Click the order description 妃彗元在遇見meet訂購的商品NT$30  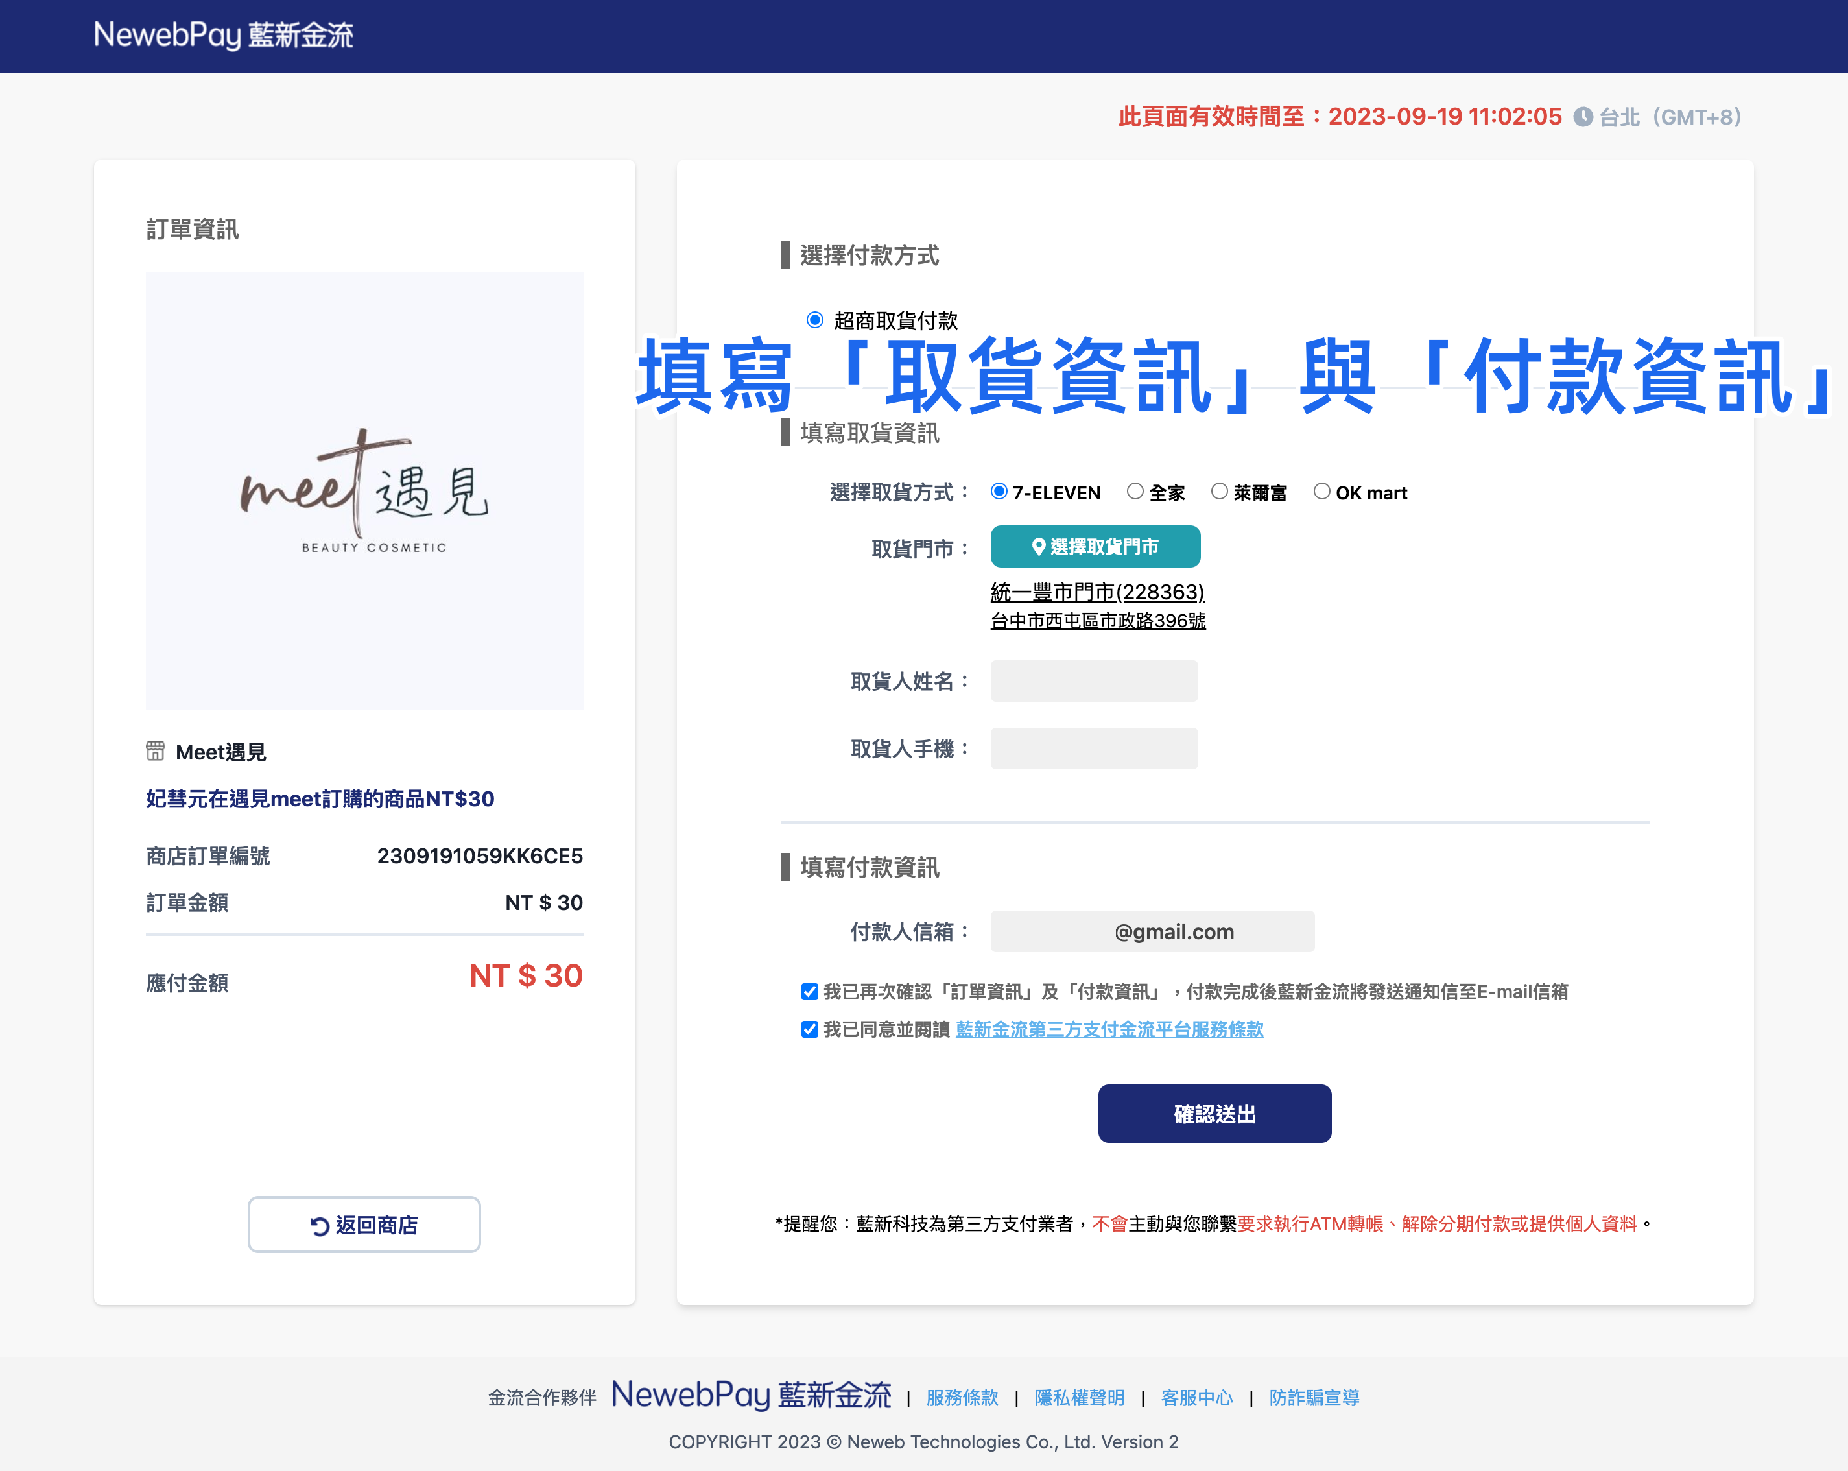[320, 799]
